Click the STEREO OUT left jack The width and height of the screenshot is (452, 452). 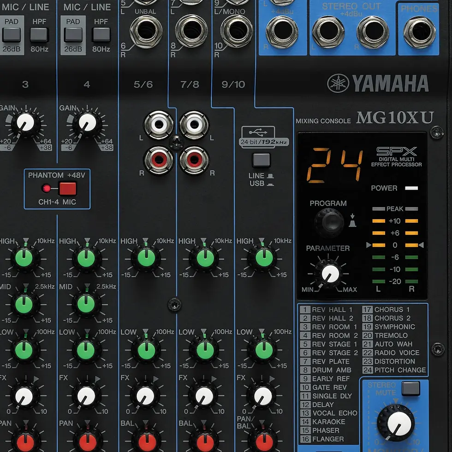328,31
